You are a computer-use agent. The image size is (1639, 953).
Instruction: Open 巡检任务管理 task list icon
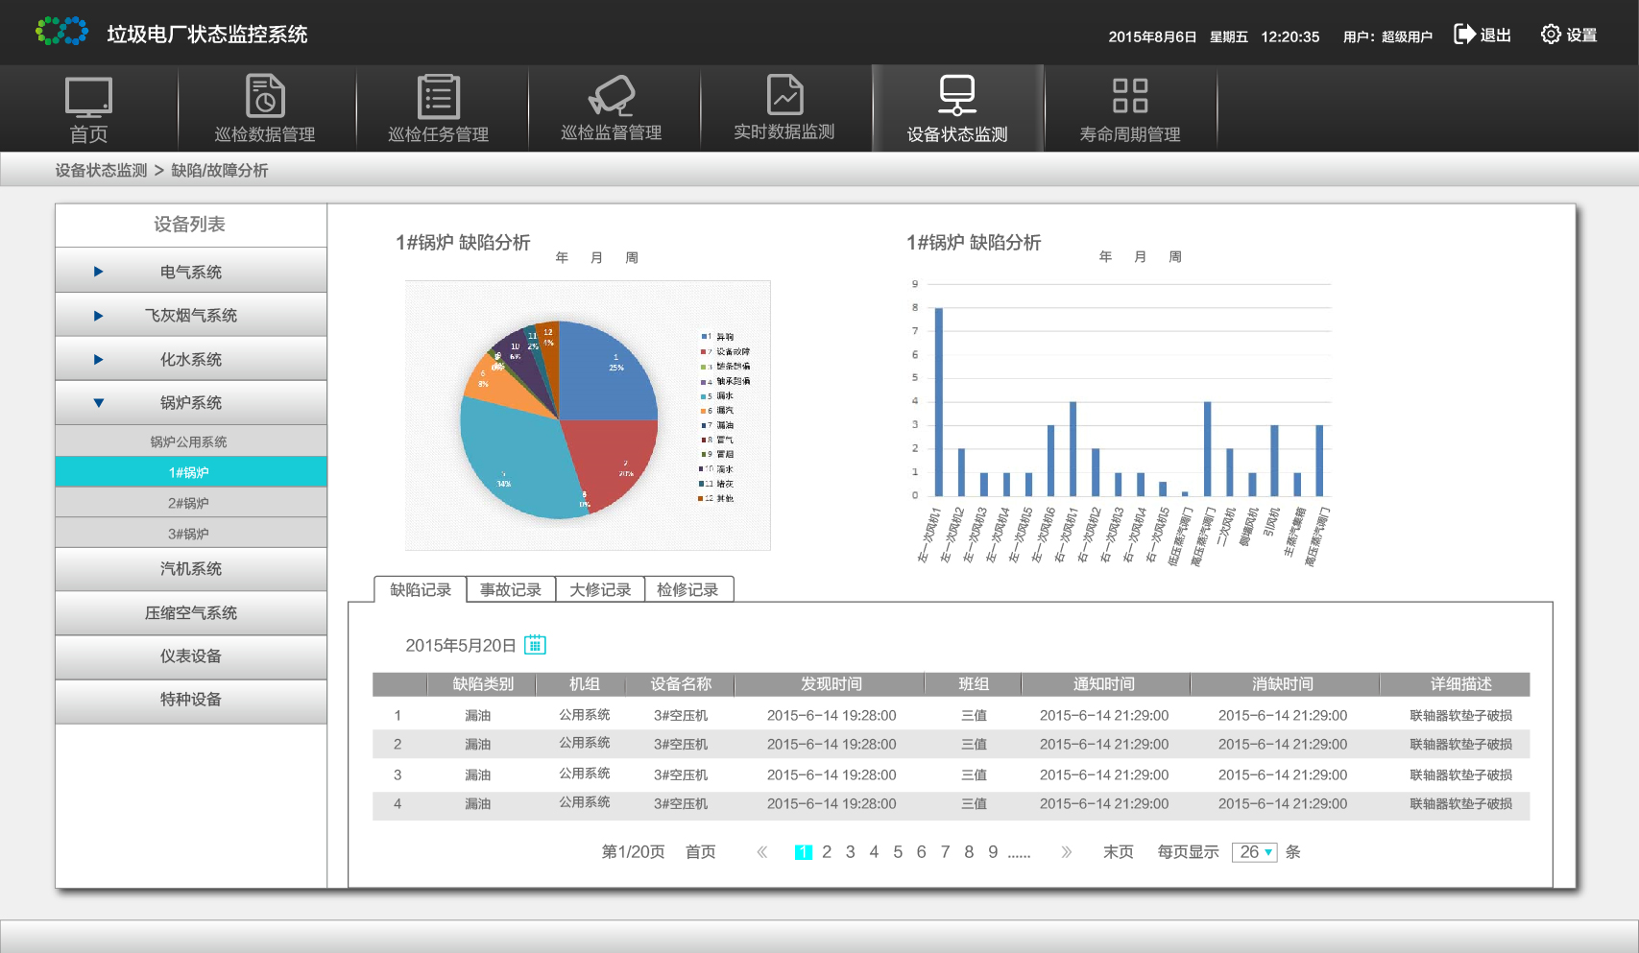tap(439, 97)
